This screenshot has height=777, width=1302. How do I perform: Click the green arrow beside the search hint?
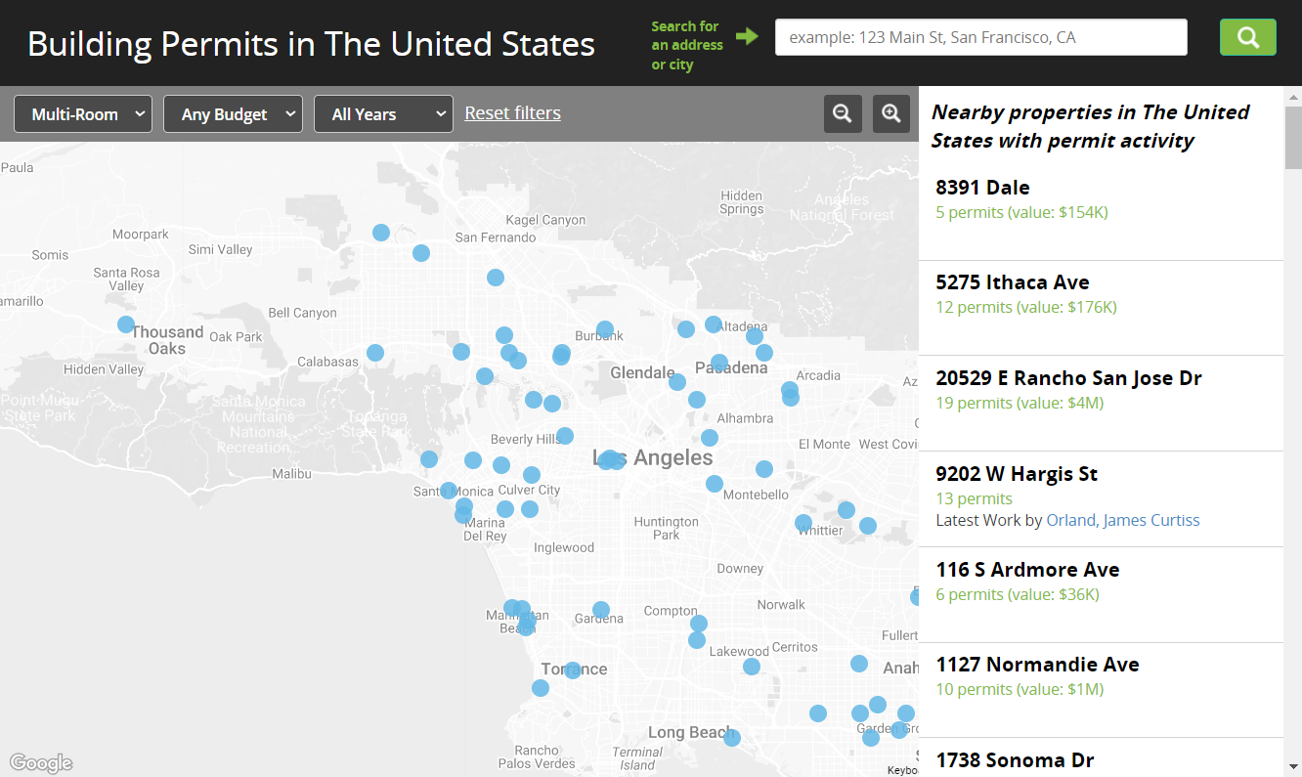[747, 35]
